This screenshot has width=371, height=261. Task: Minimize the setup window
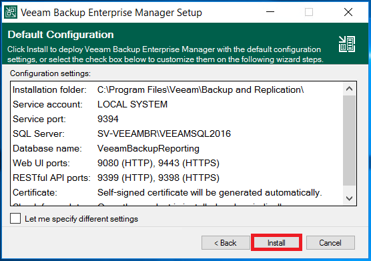pyautogui.click(x=270, y=12)
